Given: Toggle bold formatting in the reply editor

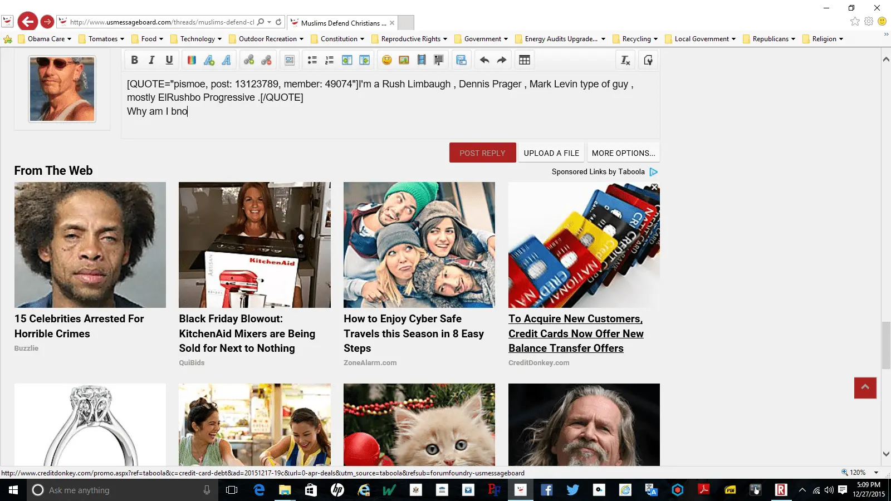Looking at the screenshot, I should click(134, 60).
